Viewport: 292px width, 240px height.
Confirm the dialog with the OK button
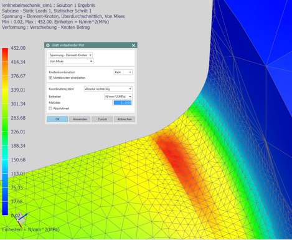[x=57, y=119]
